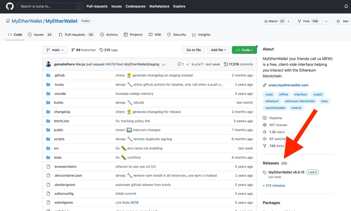Image resolution: width=351 pixels, height=211 pixels.
Task: Open the Issues tab
Action: pos(40,35)
